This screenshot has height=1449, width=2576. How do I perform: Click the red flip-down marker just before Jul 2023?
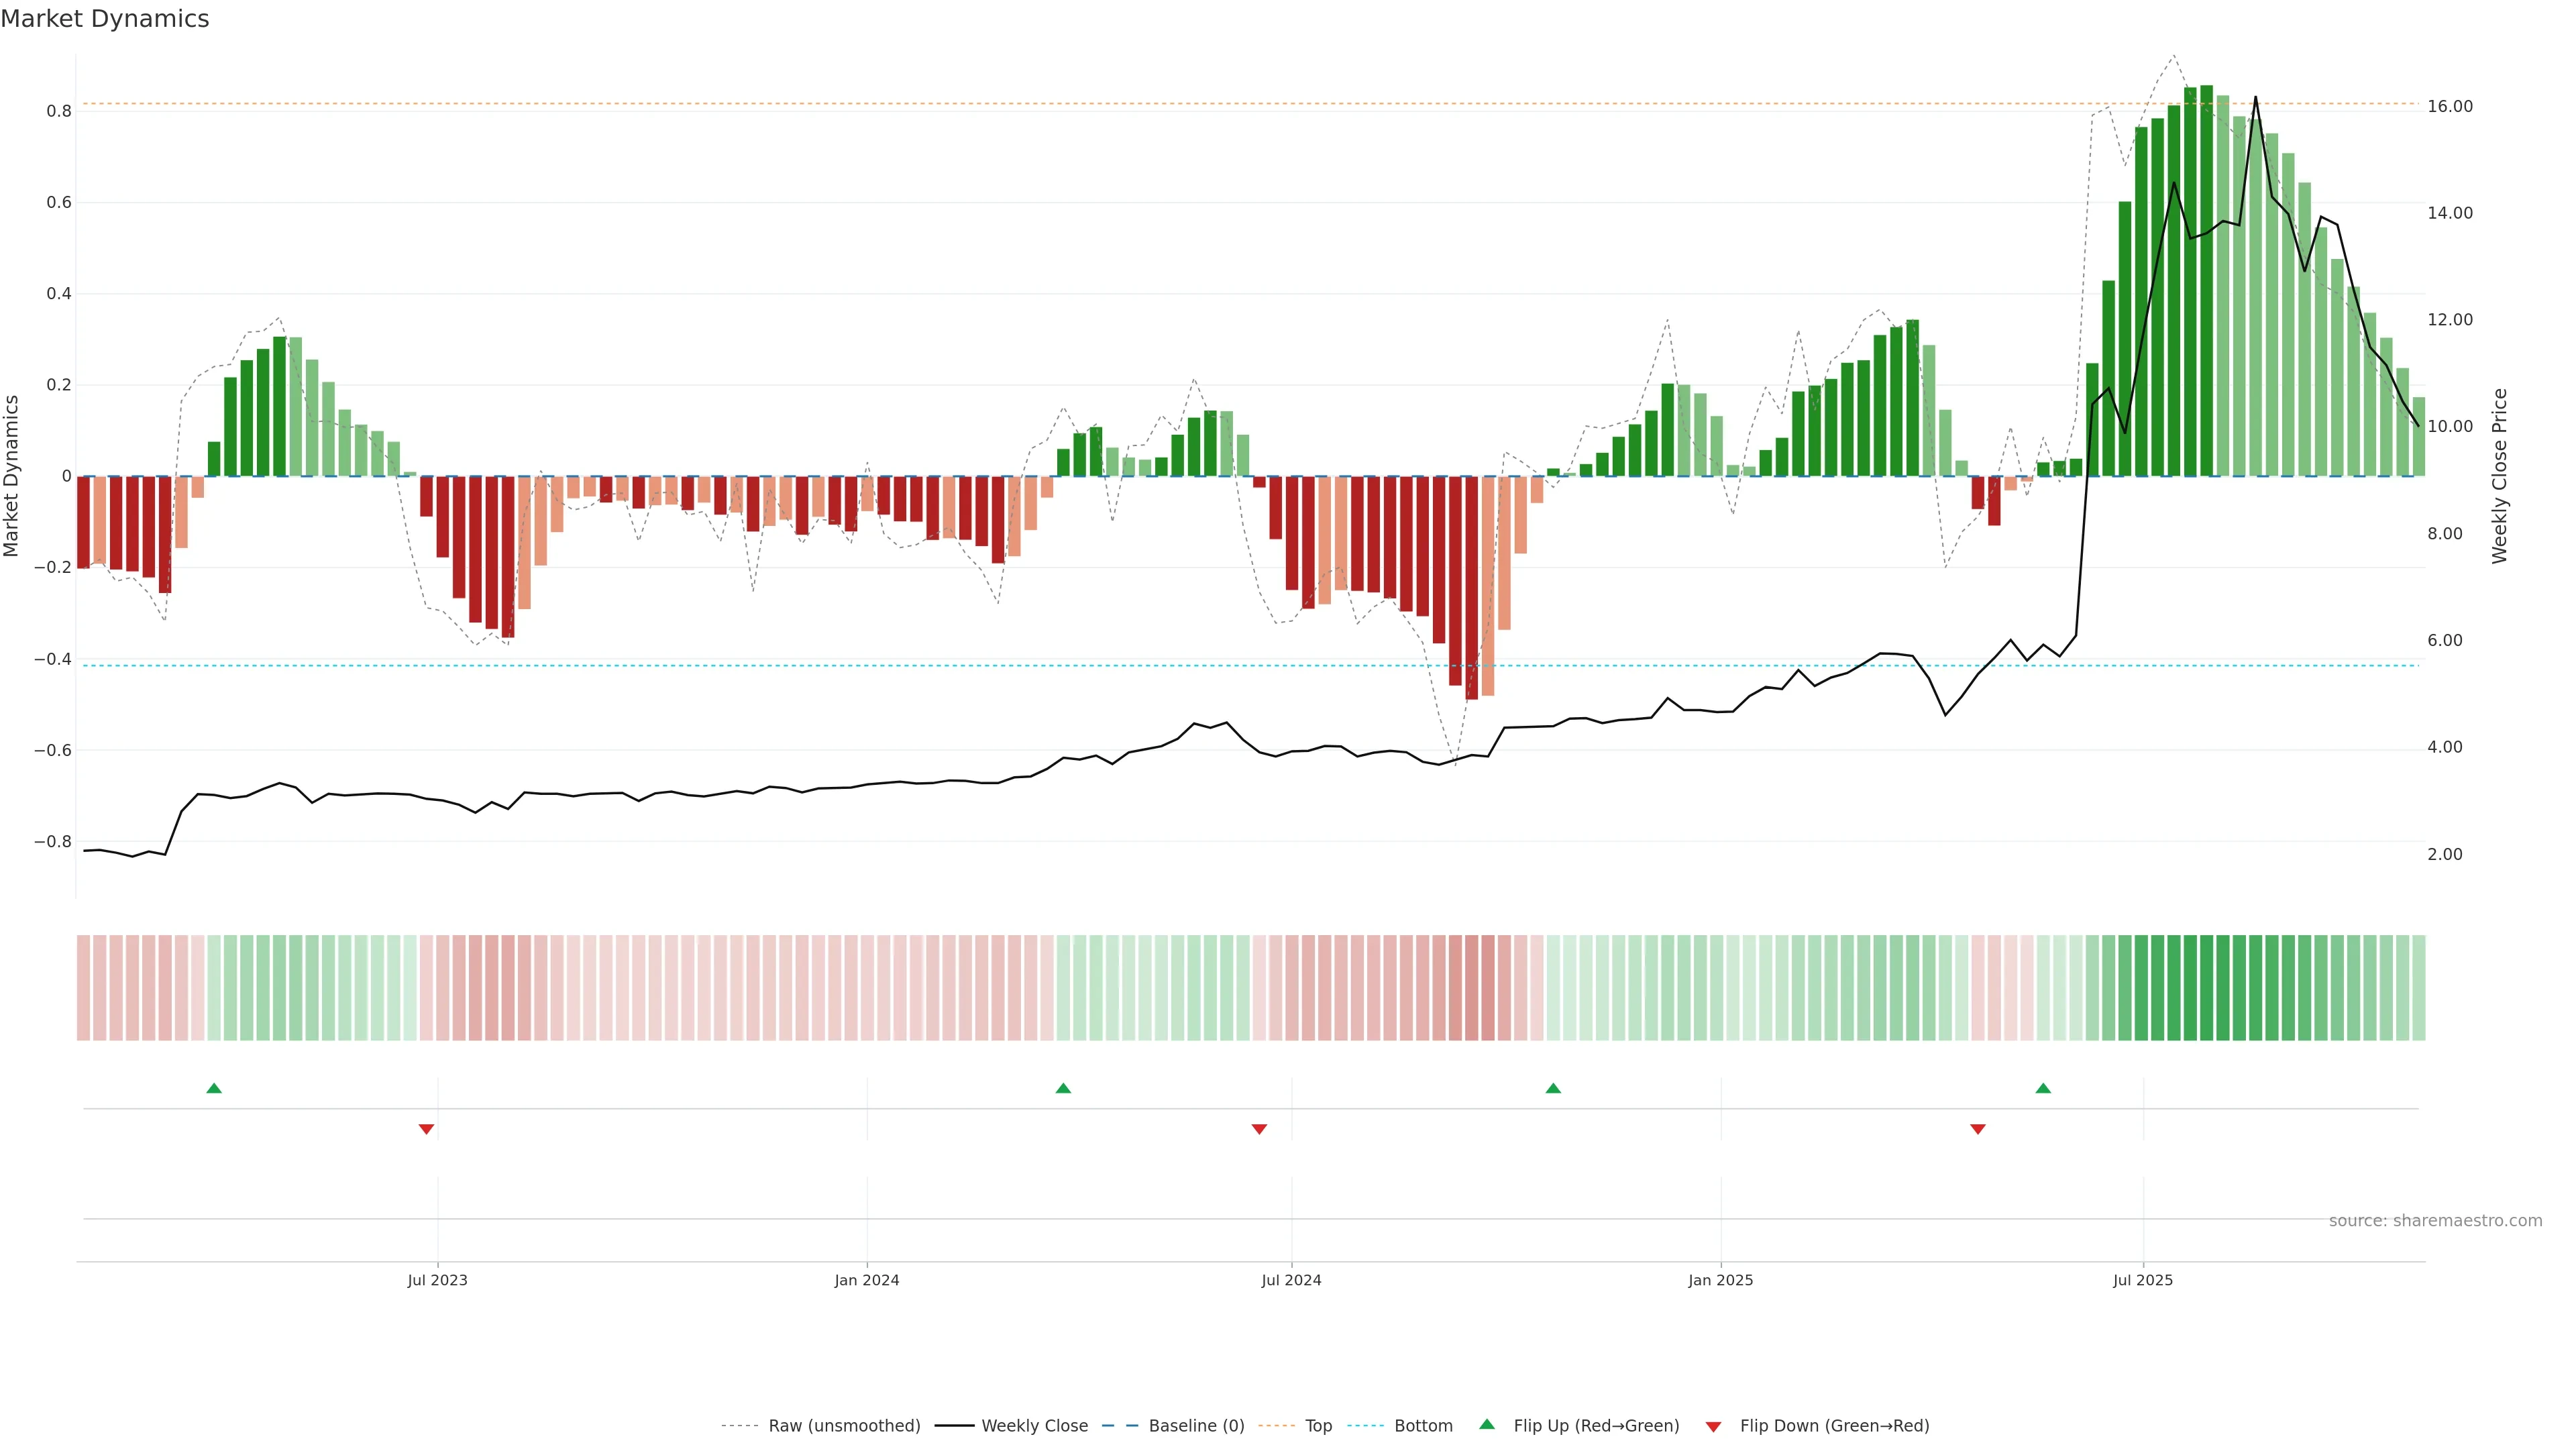click(426, 1129)
